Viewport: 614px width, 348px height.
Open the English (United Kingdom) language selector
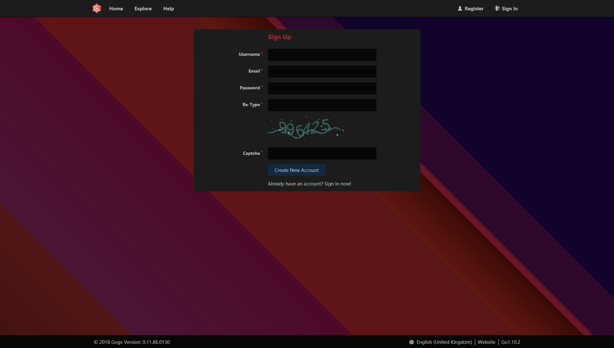(x=444, y=342)
